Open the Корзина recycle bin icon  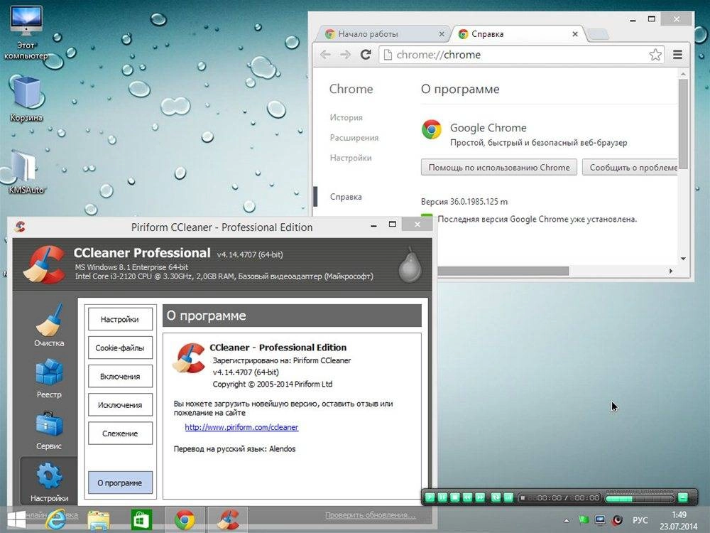pos(26,99)
